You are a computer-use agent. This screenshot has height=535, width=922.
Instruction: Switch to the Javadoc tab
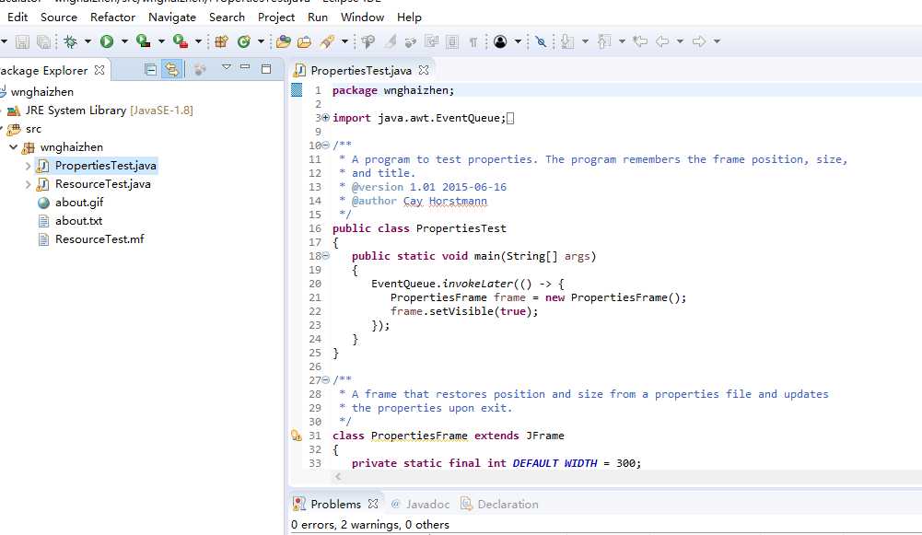click(x=420, y=504)
